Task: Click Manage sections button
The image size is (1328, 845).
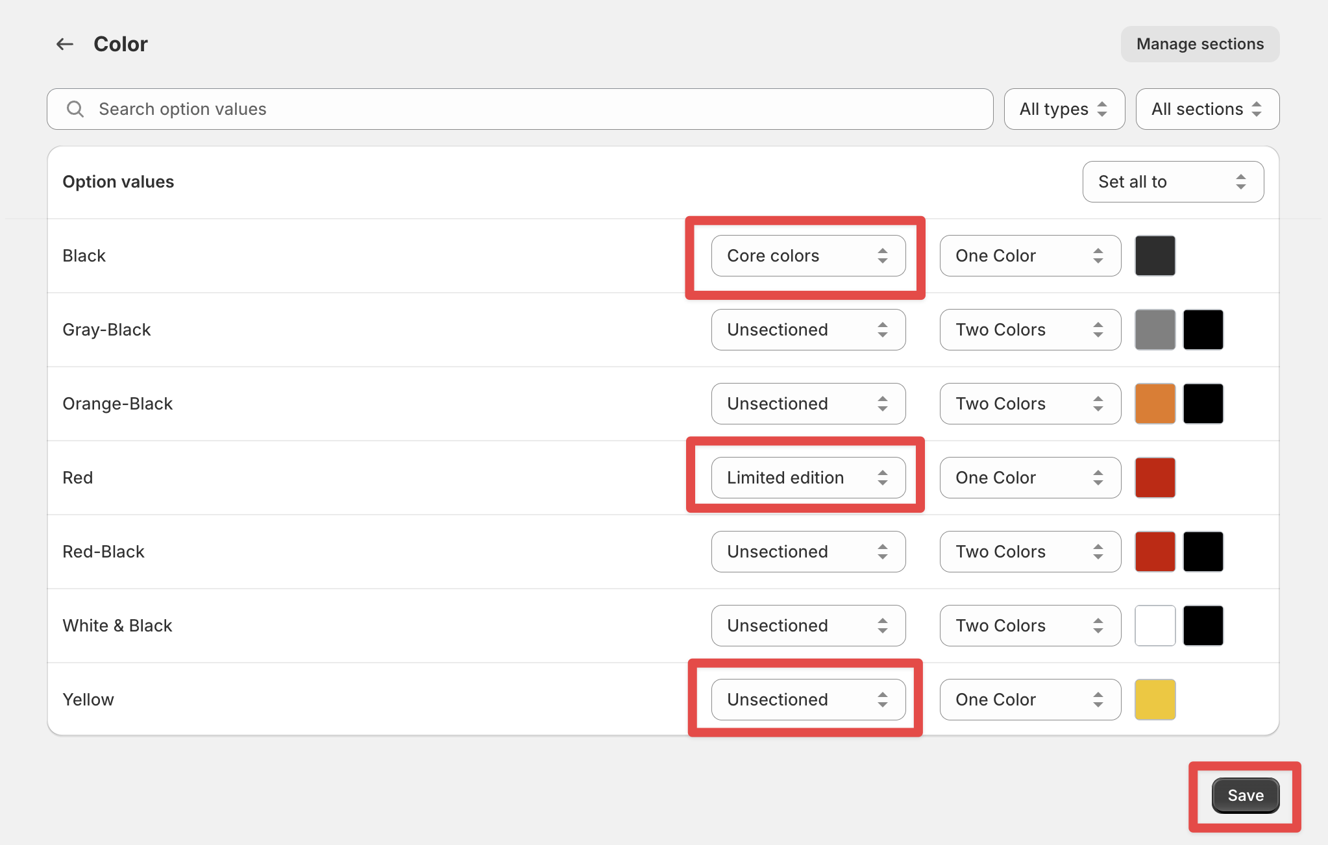Action: [x=1199, y=44]
